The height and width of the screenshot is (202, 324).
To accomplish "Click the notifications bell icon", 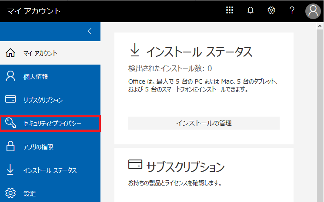I will 251,11.
